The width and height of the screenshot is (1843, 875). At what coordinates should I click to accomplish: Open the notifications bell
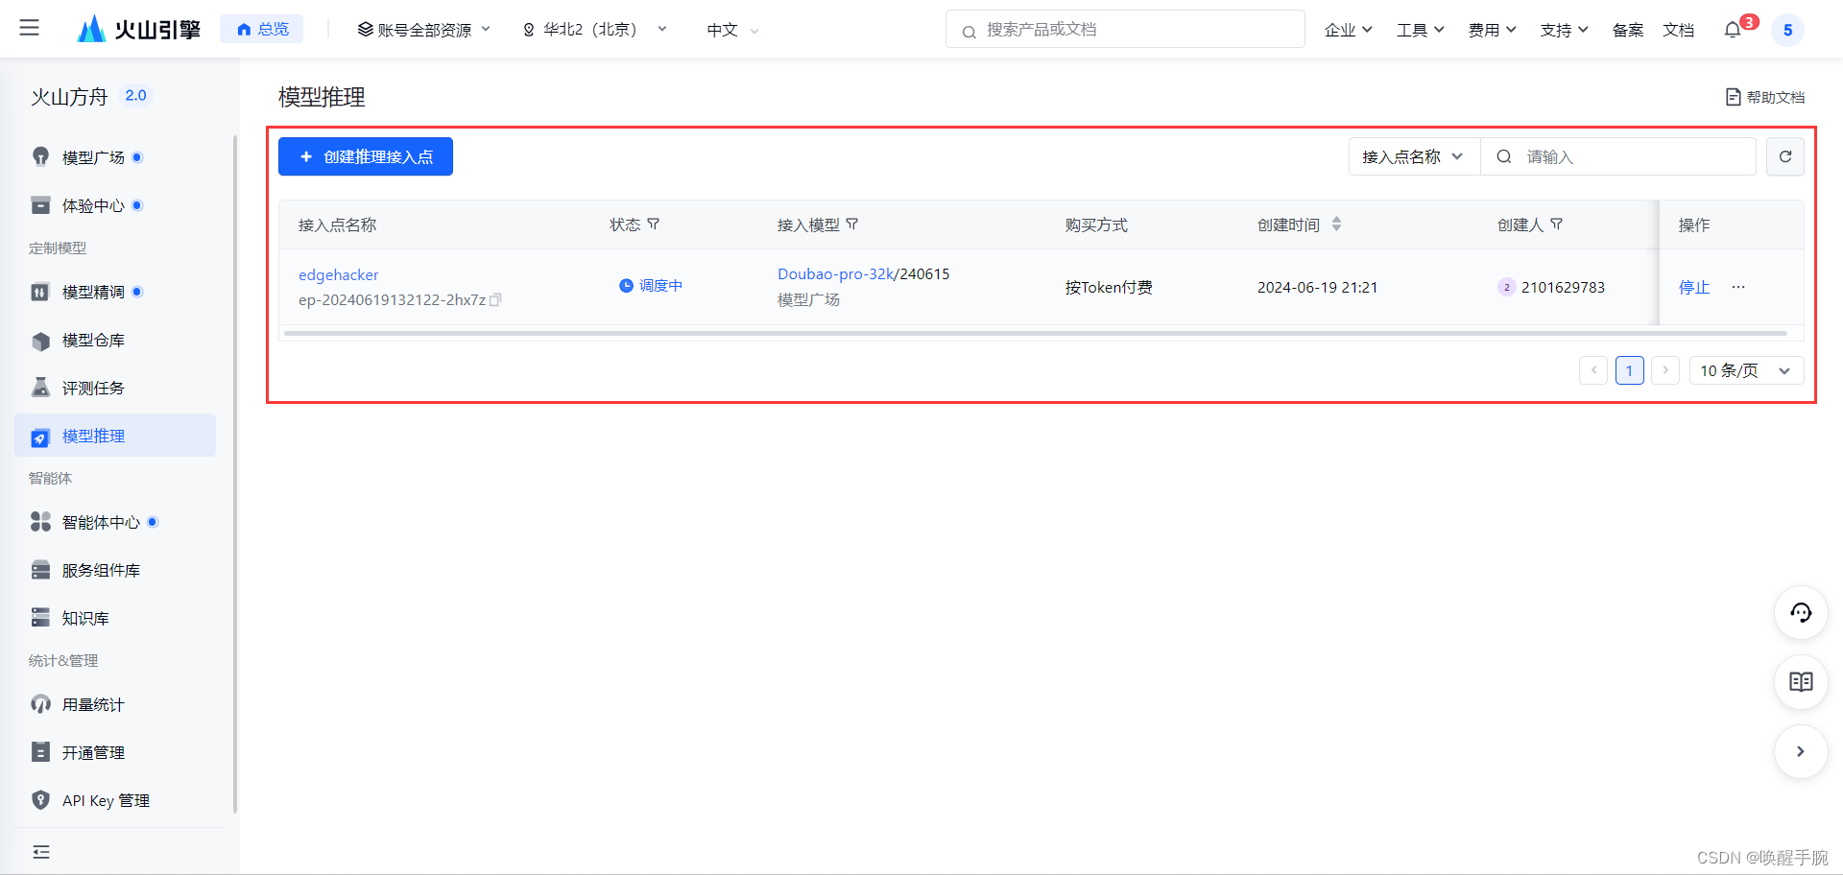point(1733,29)
